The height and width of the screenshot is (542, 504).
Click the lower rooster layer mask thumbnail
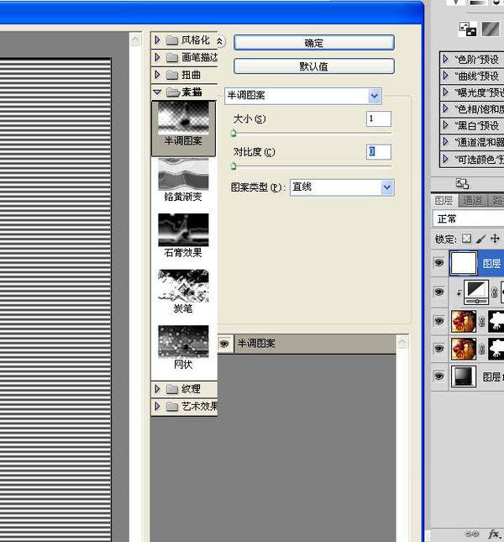[496, 349]
